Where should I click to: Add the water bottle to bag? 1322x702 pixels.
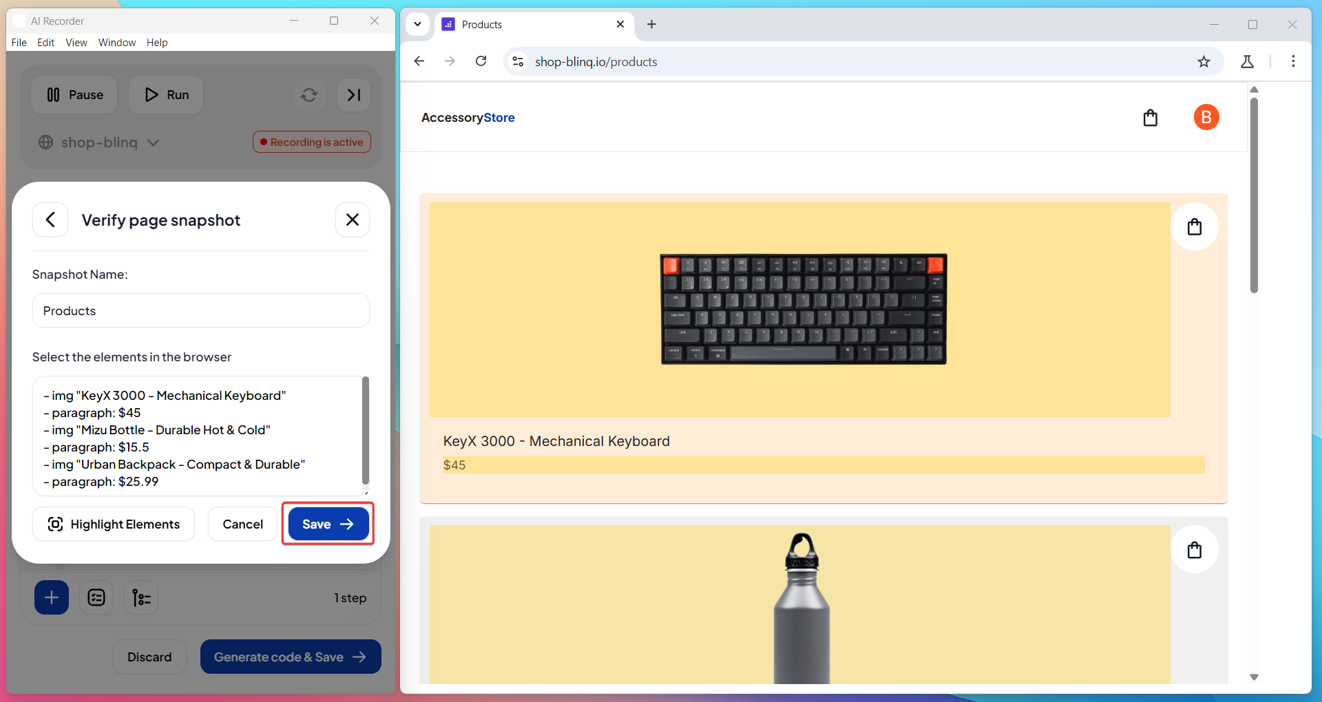click(x=1194, y=550)
